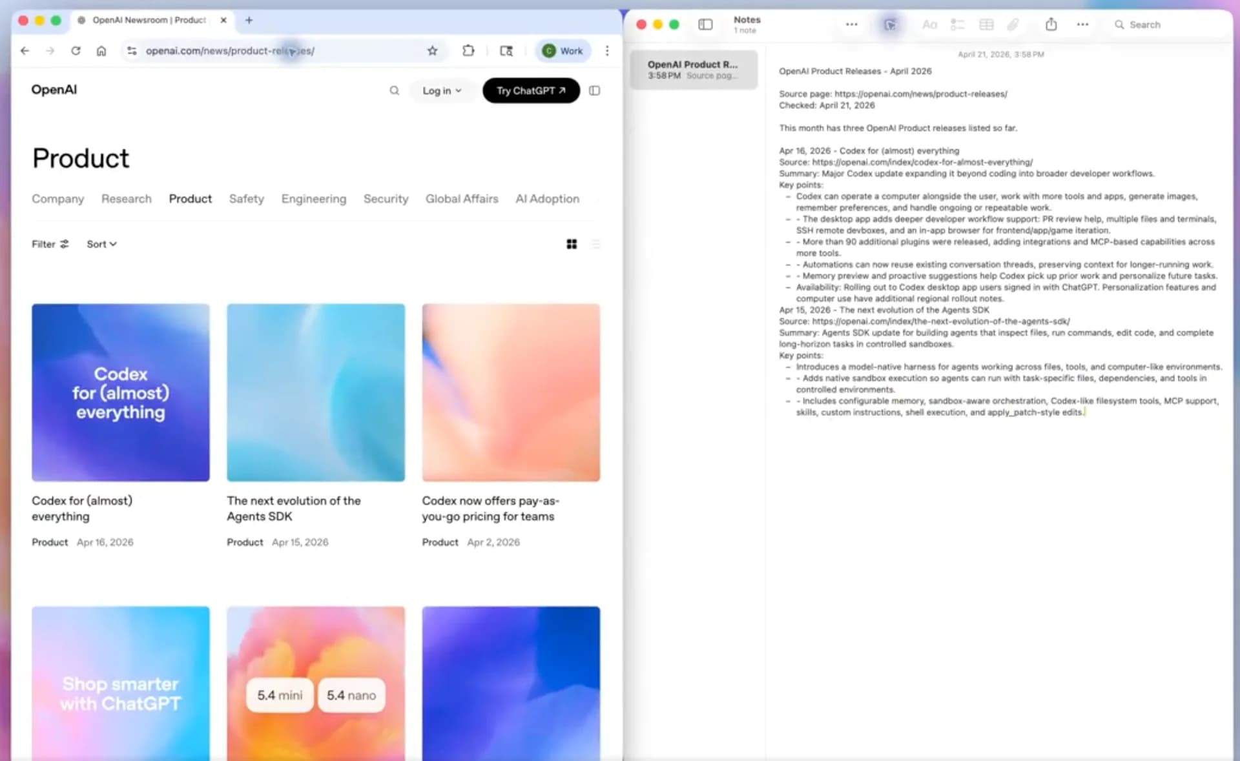Image resolution: width=1240 pixels, height=761 pixels.
Task: Select the Global Affairs tab
Action: point(461,199)
